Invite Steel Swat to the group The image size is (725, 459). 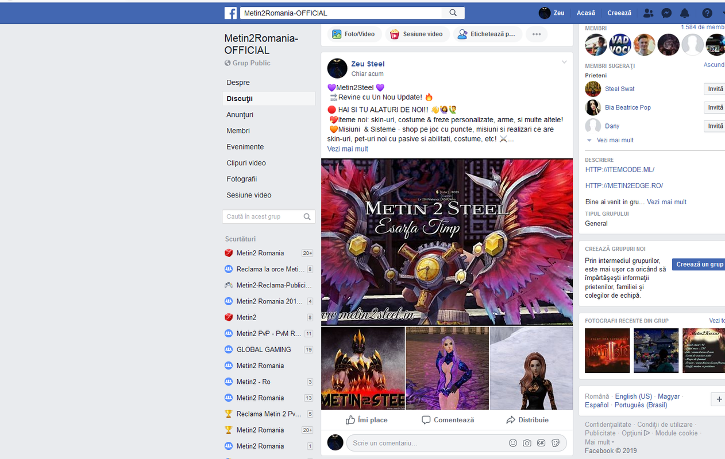pos(715,89)
